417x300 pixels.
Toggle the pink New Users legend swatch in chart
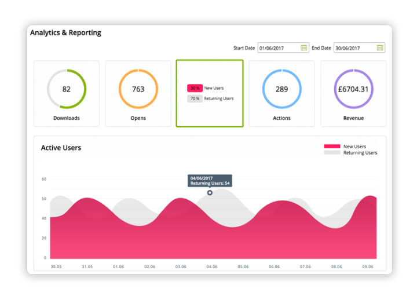tap(332, 147)
